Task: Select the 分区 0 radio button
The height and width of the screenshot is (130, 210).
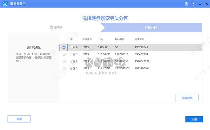Action: coord(64,47)
